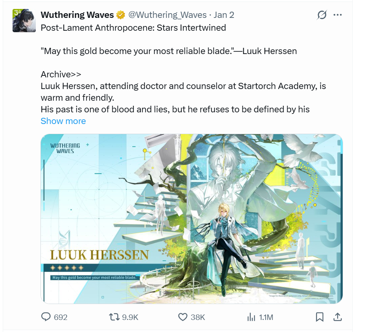Click the Wuthering Waves display name

(x=77, y=15)
